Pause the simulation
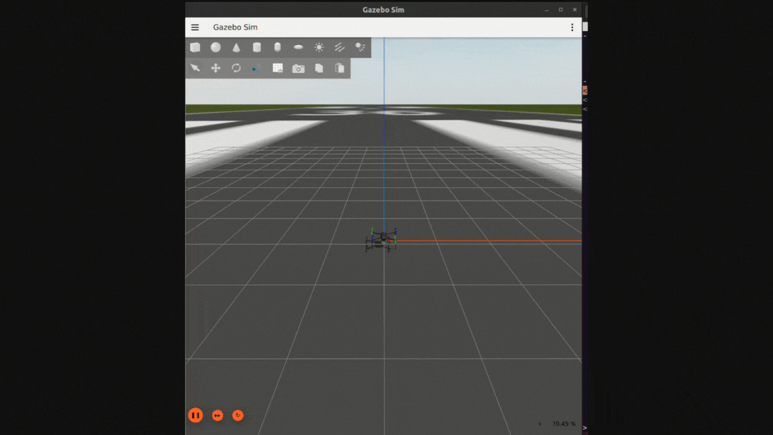Viewport: 773px width, 435px height. click(x=195, y=416)
